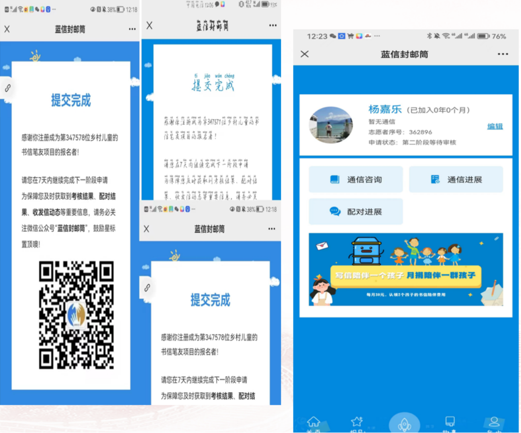Image resolution: width=521 pixels, height=433 pixels.
Task: Tap the 蓝信封邮筒 title in the bottom-middle screenshot
Action: tap(209, 228)
